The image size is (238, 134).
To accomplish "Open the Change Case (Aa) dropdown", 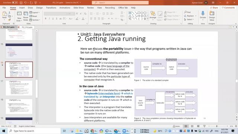I will tap(71, 19).
